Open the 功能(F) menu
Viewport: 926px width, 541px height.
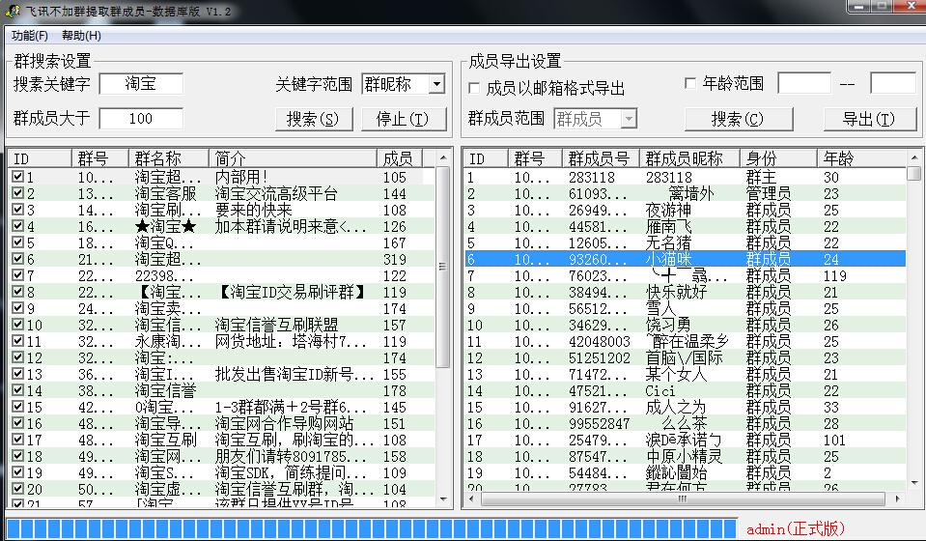30,36
